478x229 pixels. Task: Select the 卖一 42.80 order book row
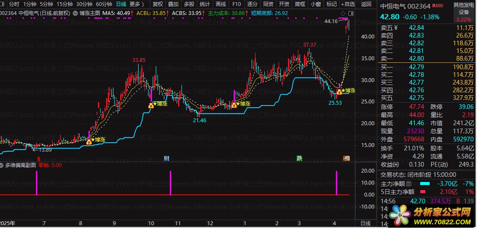click(x=428, y=59)
